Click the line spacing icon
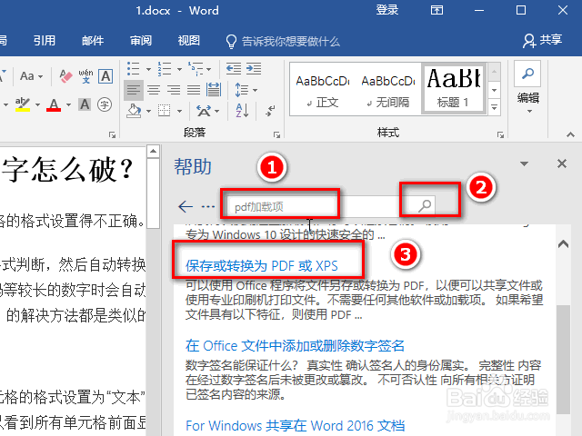Screen dimensions: 582x436 [242, 90]
